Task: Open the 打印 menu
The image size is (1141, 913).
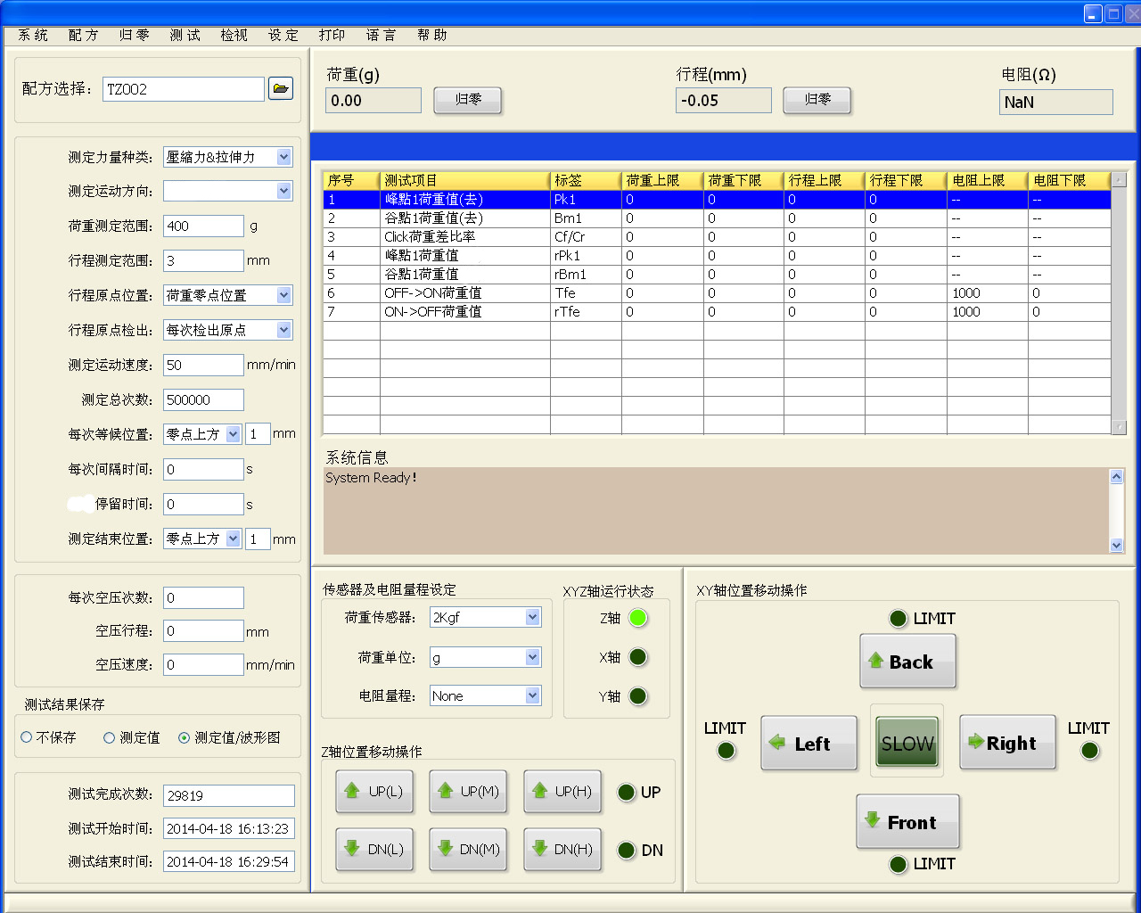Action: click(332, 35)
